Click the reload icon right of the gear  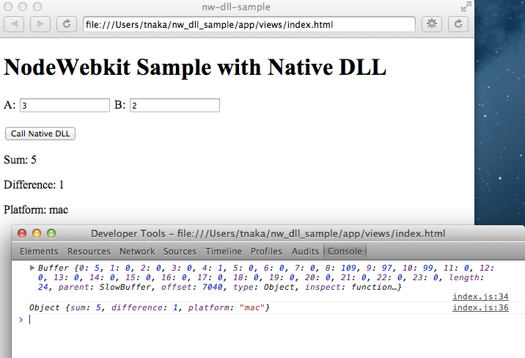458,24
